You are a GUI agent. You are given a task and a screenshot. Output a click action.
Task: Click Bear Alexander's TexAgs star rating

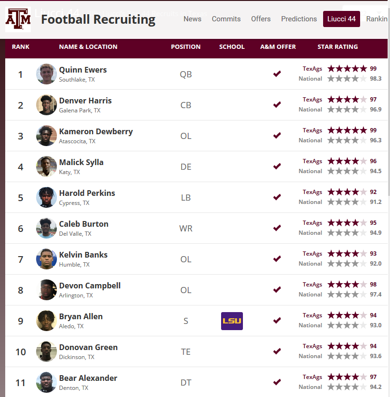tap(347, 377)
